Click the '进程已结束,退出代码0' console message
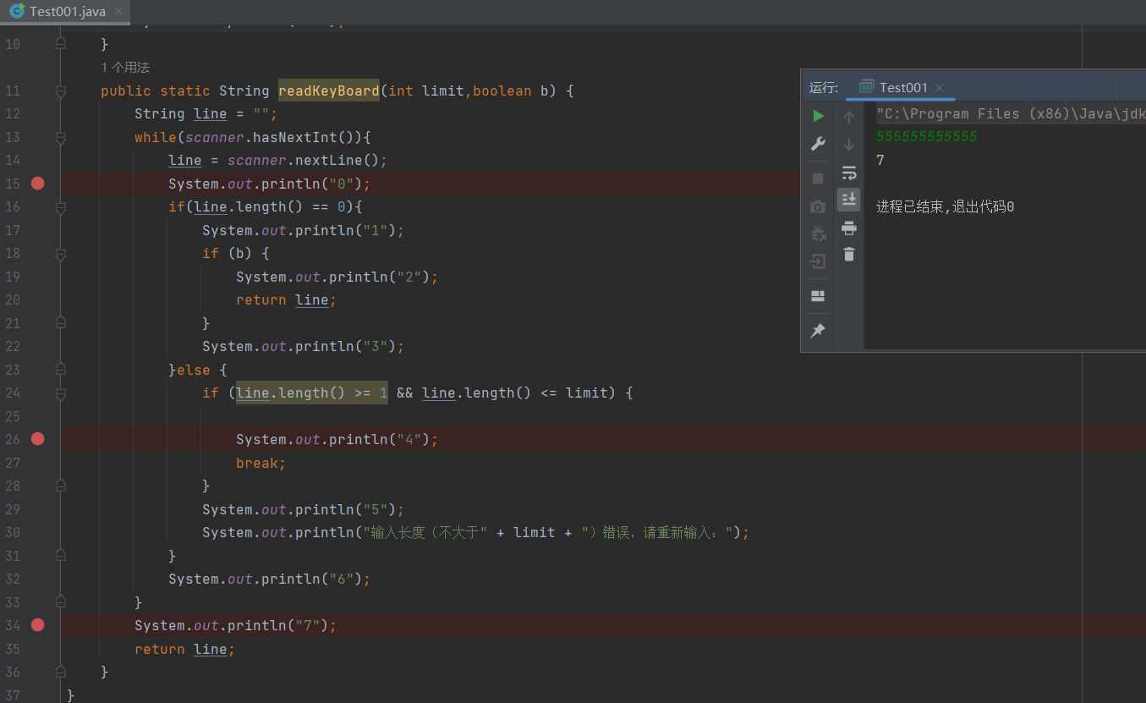 tap(945, 206)
